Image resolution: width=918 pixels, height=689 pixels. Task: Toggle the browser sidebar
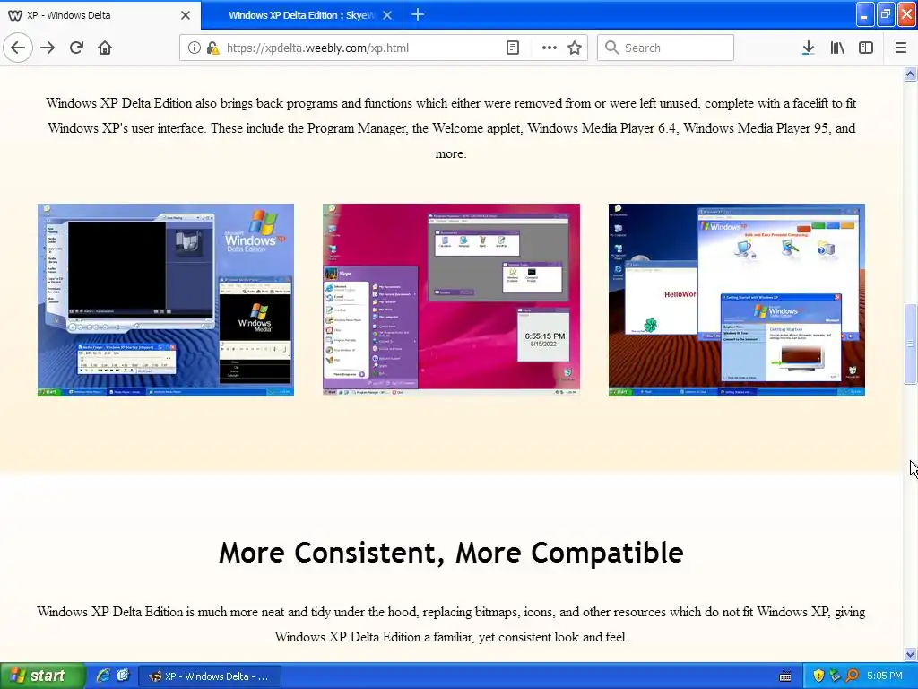point(866,48)
